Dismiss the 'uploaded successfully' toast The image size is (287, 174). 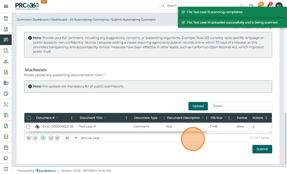pyautogui.click(x=232, y=22)
